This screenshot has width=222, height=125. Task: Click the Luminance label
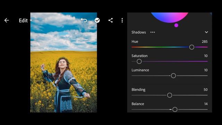(140, 70)
